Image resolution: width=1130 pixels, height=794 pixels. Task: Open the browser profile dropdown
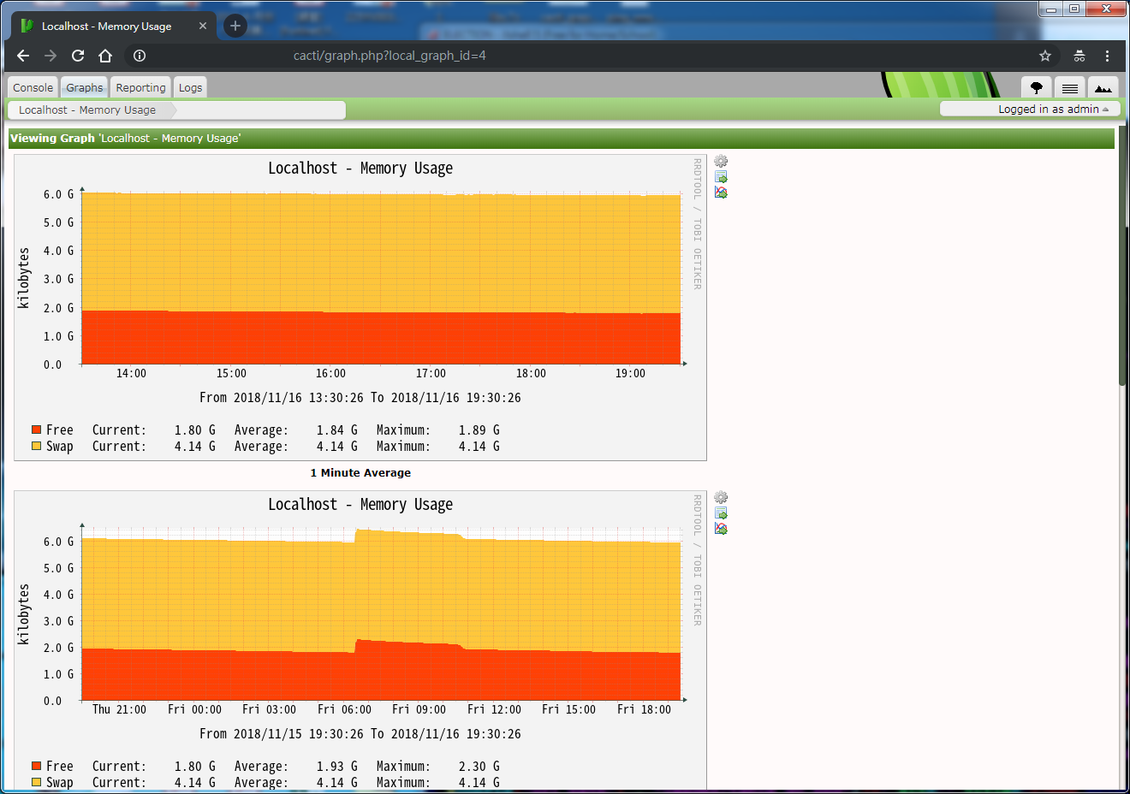pos(1079,56)
